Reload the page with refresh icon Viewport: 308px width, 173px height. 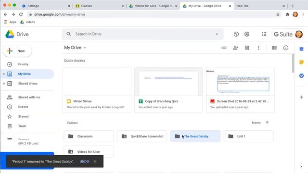point(21,14)
